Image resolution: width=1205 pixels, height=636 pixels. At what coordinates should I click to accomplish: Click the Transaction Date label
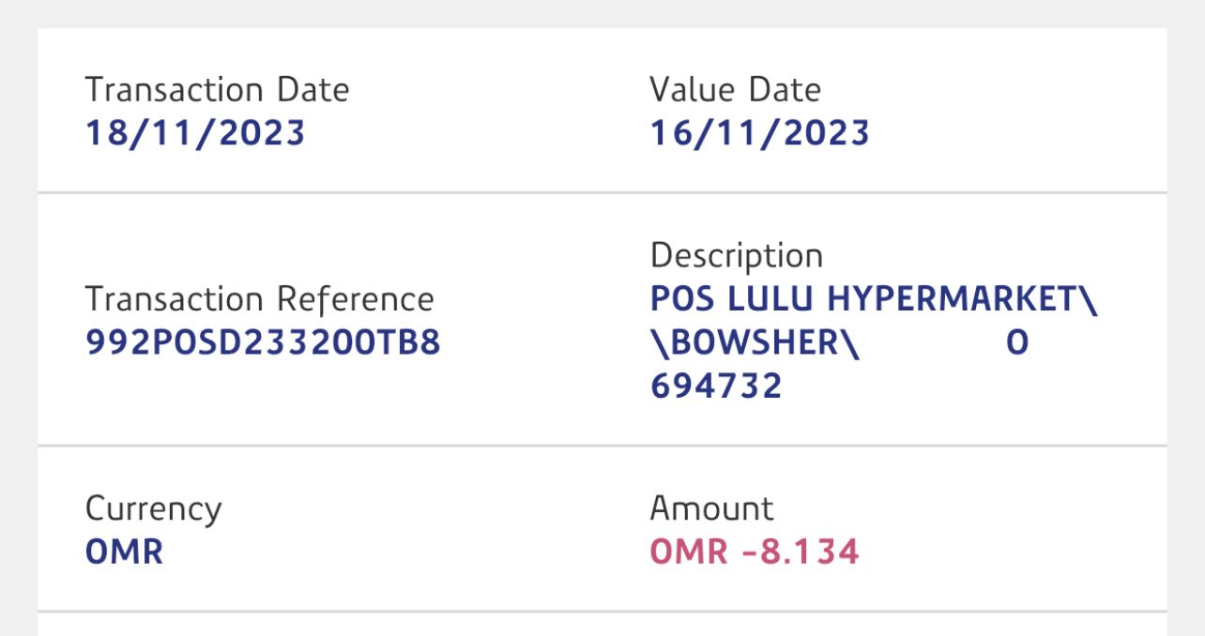[x=217, y=90]
